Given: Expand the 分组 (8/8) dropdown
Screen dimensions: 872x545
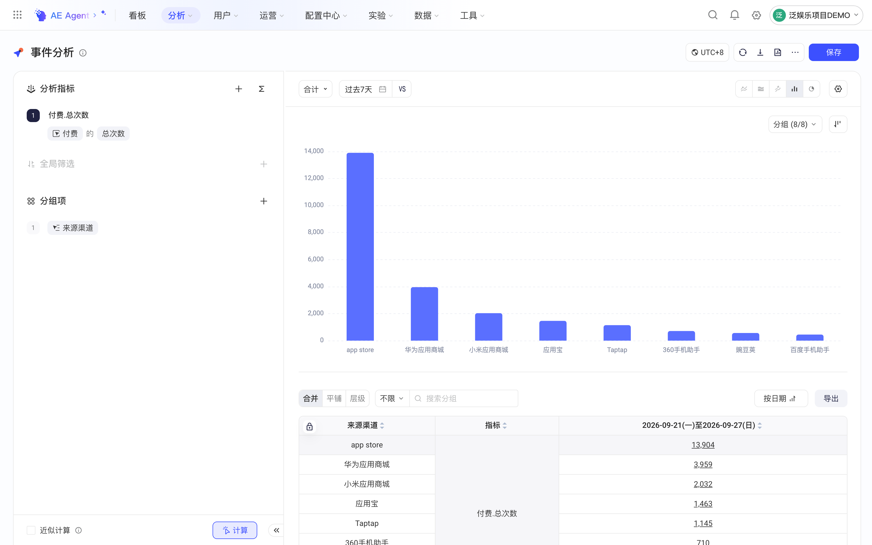Looking at the screenshot, I should coord(795,124).
